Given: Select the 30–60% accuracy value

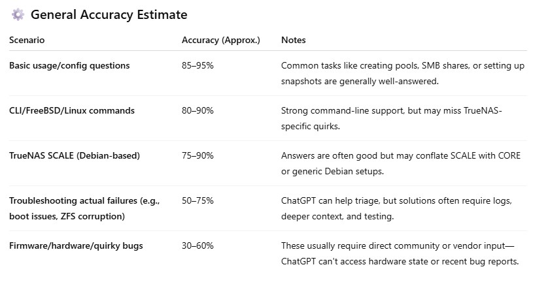Looking at the screenshot, I should coord(197,245).
